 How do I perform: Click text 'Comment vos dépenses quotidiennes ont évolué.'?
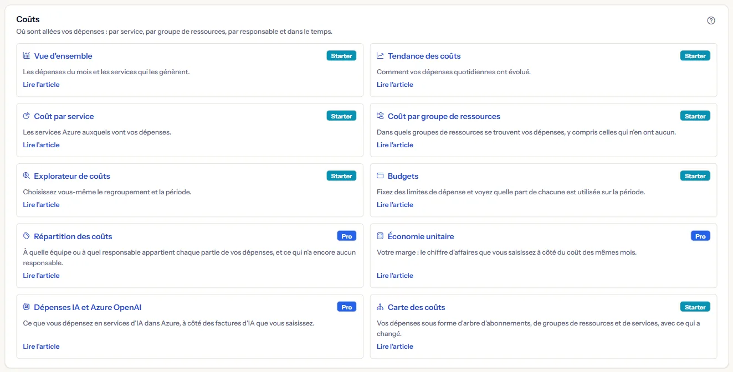point(454,72)
